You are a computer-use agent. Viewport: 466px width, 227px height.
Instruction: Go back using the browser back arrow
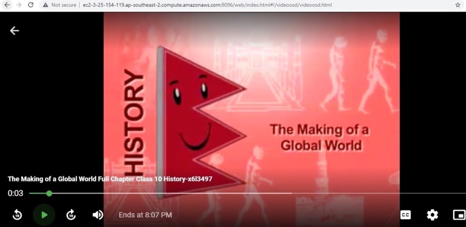[7, 5]
